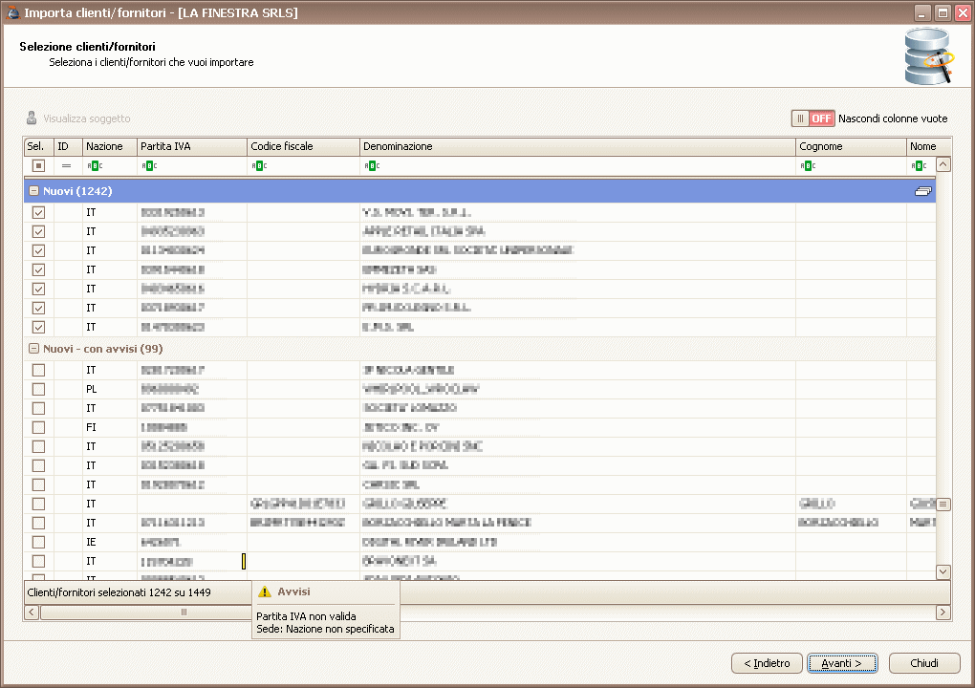
Task: Click the stacked-pages icon in Nuovi header
Action: (x=922, y=191)
